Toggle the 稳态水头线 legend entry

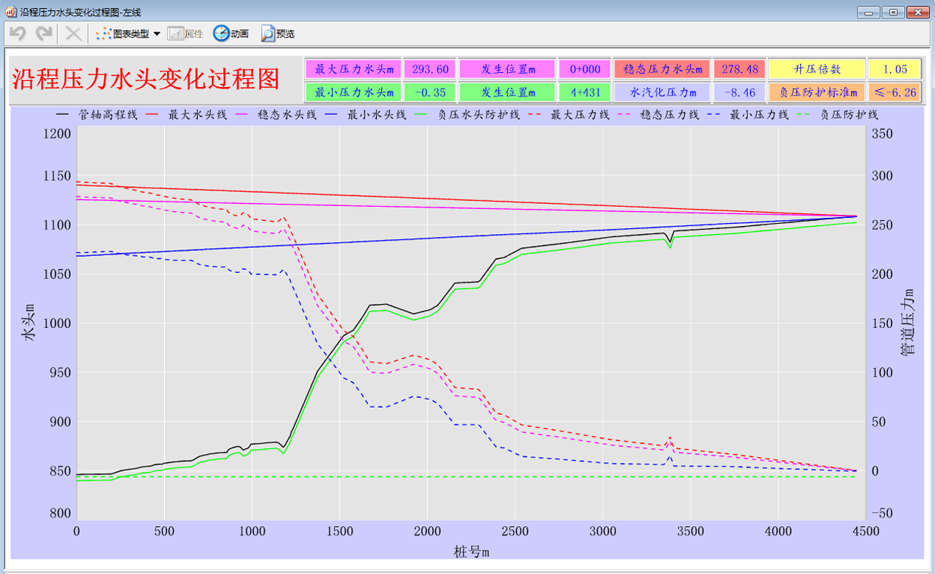point(276,116)
